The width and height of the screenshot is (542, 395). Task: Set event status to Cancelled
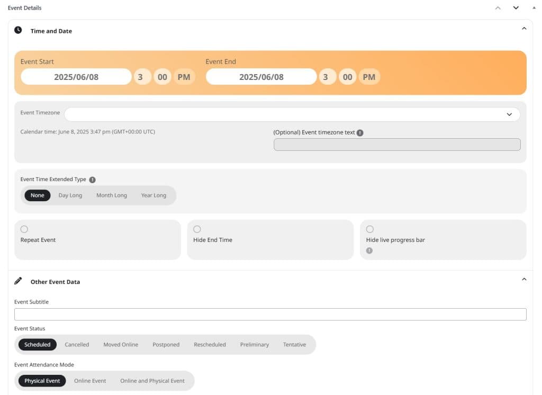pyautogui.click(x=77, y=345)
